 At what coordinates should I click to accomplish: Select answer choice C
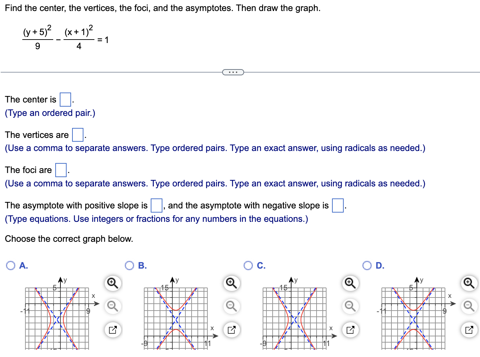(248, 265)
